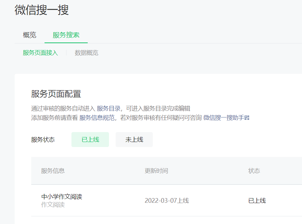Screen dimensions: 302x224
Task: Open the 服务信息规范 link
Action: pyautogui.click(x=97, y=117)
